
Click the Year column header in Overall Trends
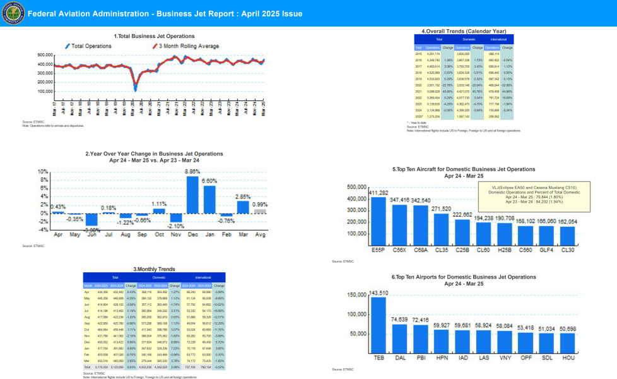pyautogui.click(x=418, y=47)
